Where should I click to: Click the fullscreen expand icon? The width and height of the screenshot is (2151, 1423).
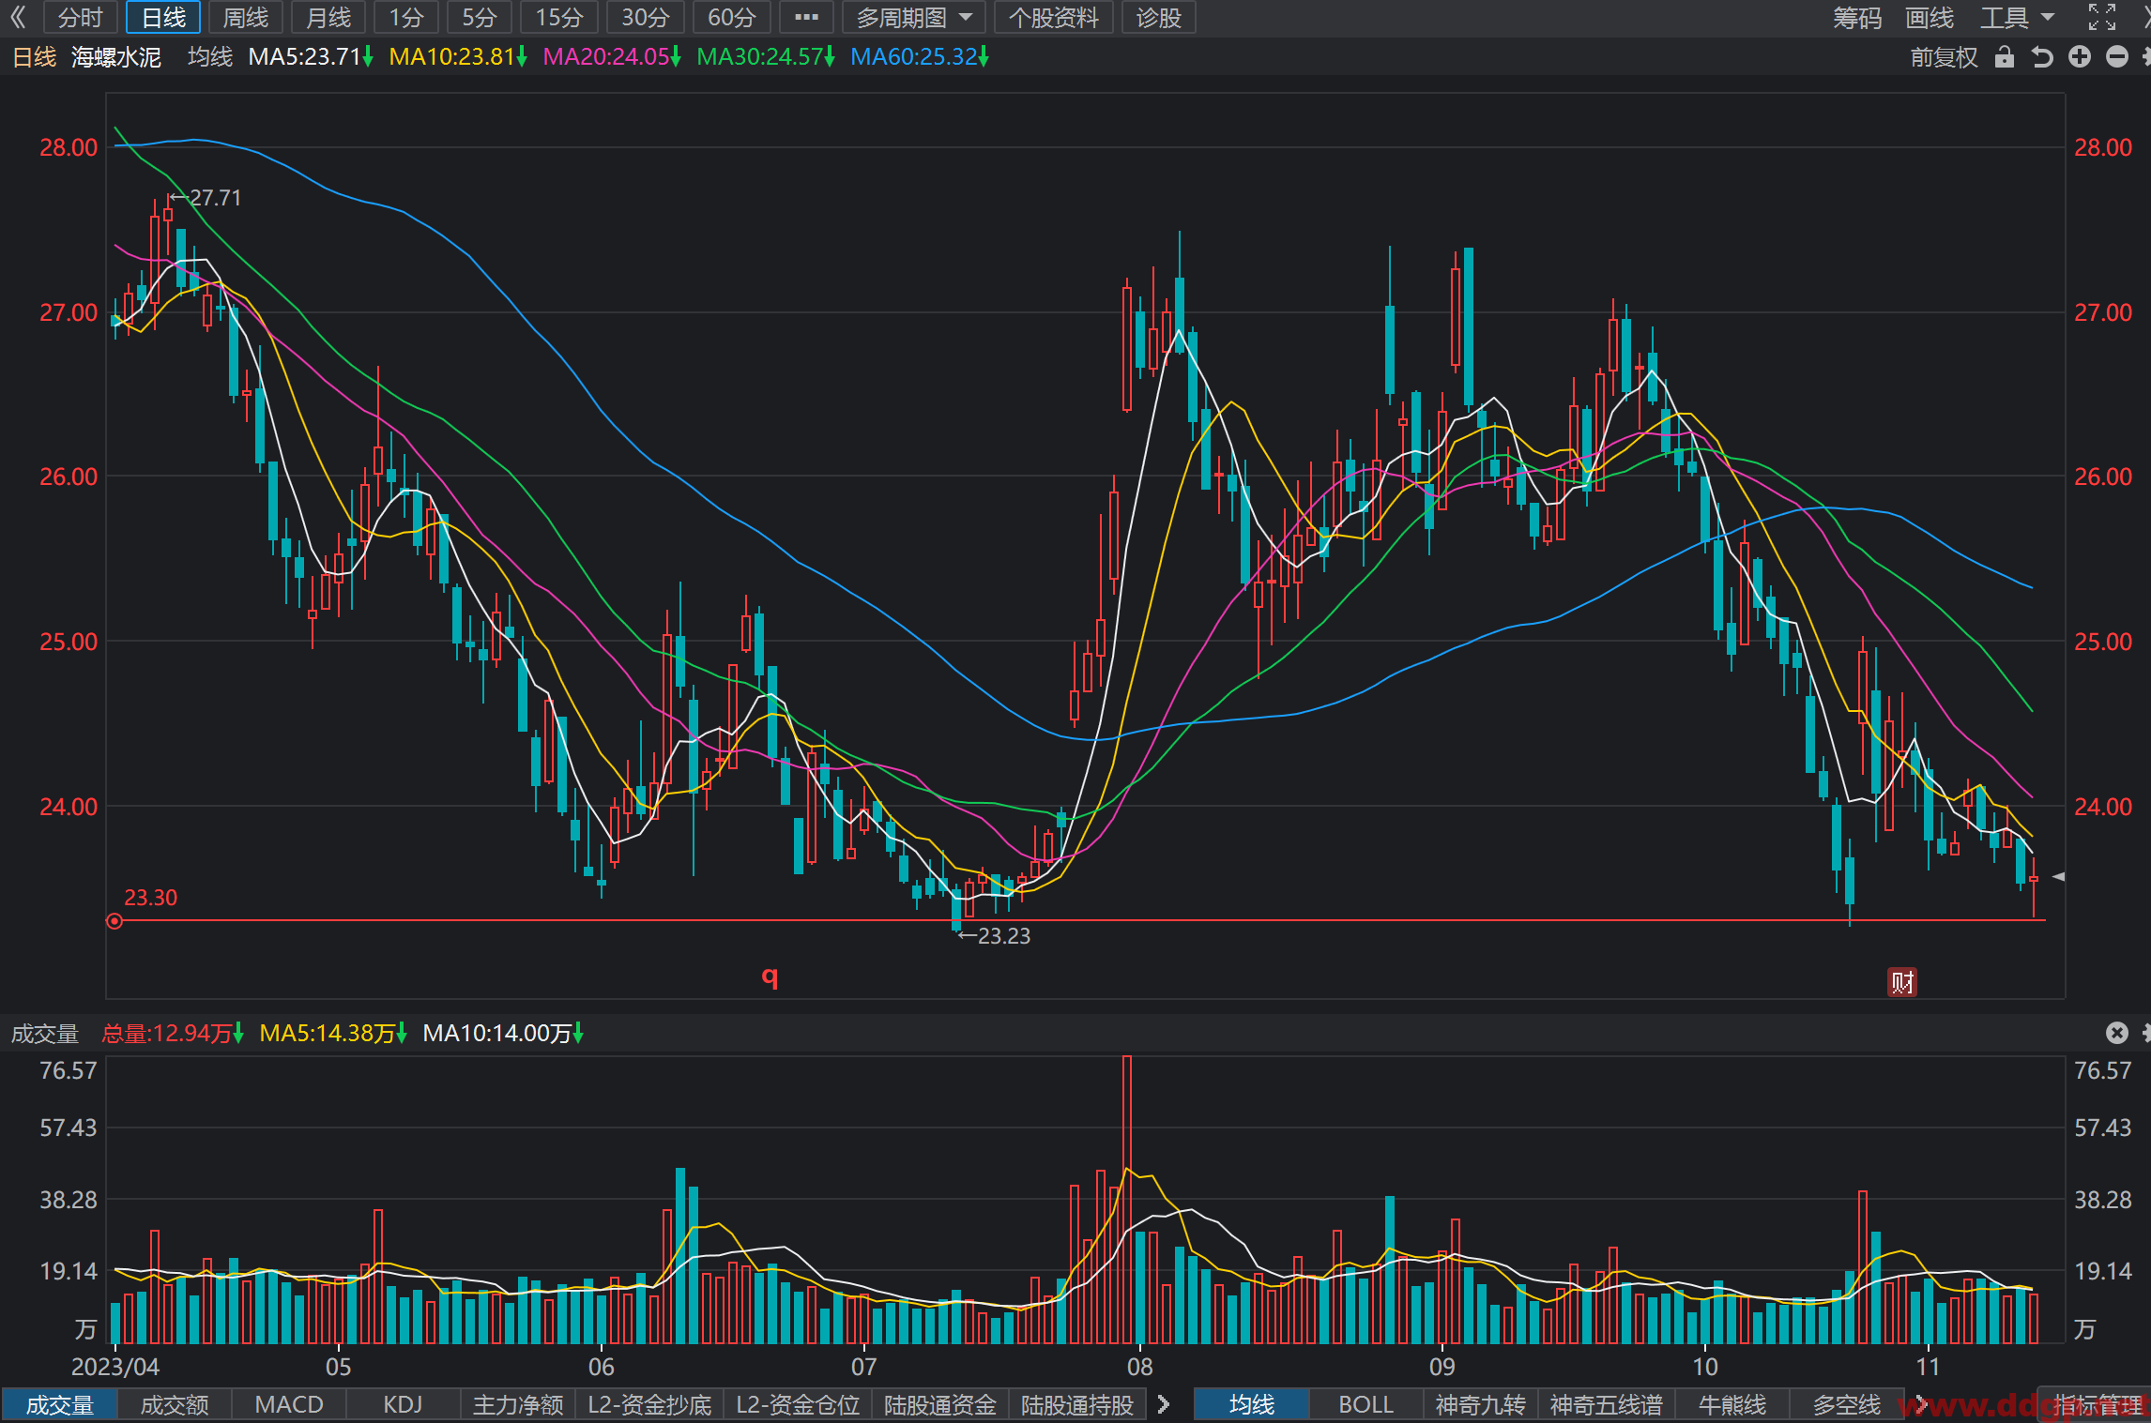click(2102, 17)
